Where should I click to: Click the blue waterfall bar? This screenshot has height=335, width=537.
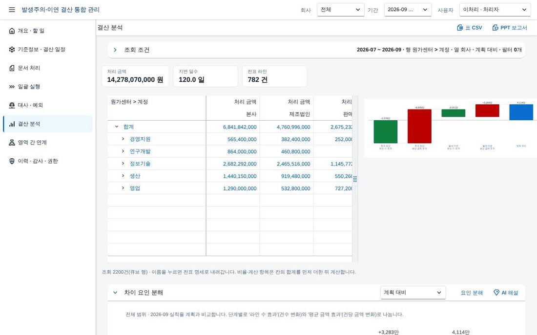click(x=521, y=112)
